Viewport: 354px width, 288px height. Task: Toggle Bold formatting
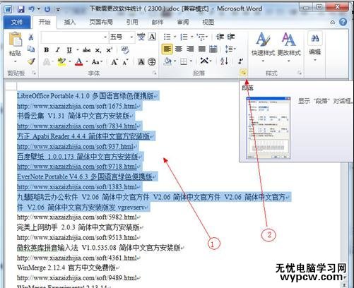tap(47, 50)
